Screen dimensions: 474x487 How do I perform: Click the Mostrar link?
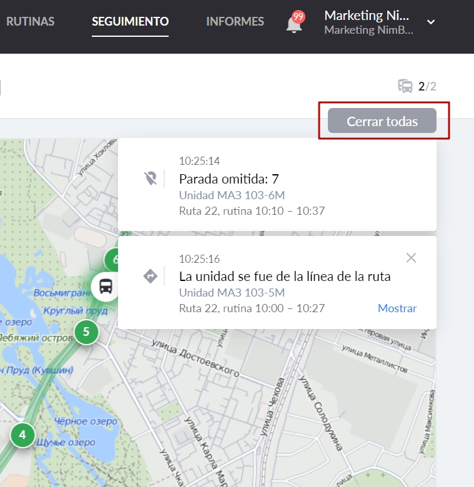tap(397, 308)
